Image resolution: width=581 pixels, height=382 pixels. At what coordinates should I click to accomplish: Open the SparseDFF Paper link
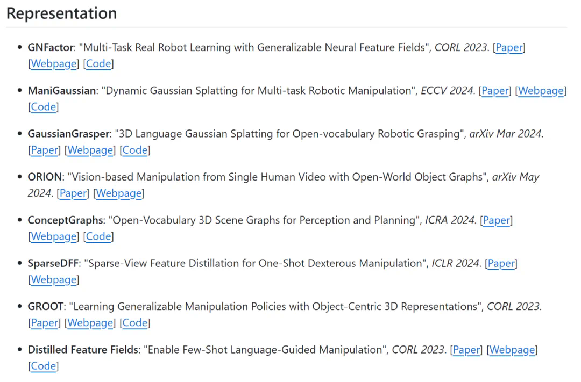pos(501,263)
